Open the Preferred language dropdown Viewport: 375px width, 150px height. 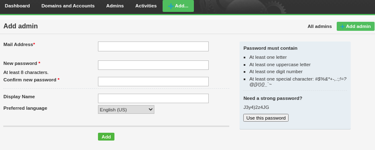126,110
